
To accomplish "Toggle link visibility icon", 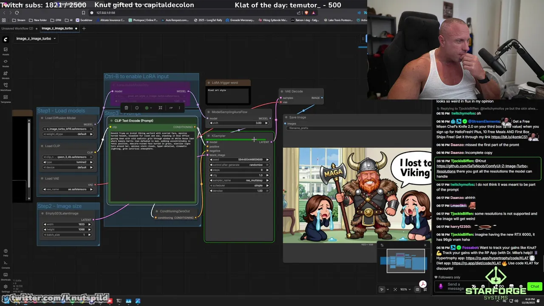I will pos(425,289).
